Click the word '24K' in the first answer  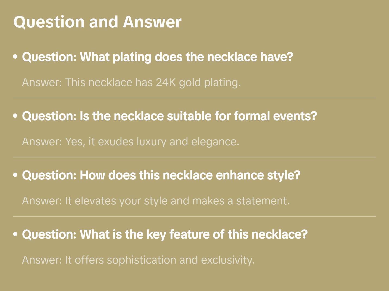pos(166,83)
